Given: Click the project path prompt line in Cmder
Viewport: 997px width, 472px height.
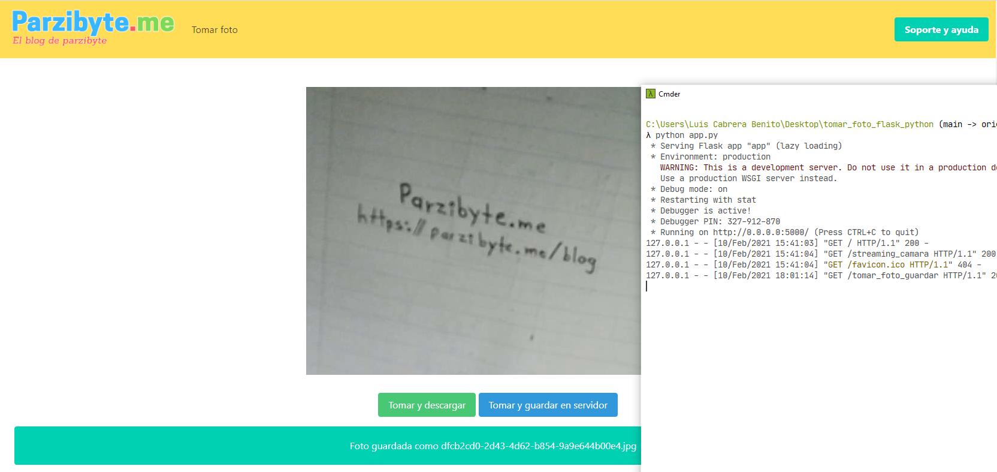Looking at the screenshot, I should point(821,124).
